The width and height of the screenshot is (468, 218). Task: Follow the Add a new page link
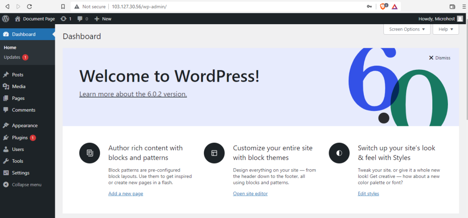tap(126, 193)
